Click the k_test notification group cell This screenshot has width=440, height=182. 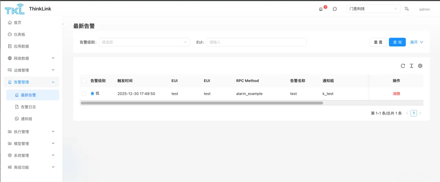pyautogui.click(x=328, y=93)
